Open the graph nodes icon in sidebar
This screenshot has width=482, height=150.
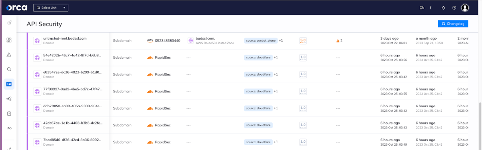click(x=9, y=99)
